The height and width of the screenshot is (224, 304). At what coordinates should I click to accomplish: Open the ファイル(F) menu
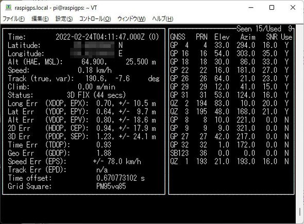(x=13, y=19)
